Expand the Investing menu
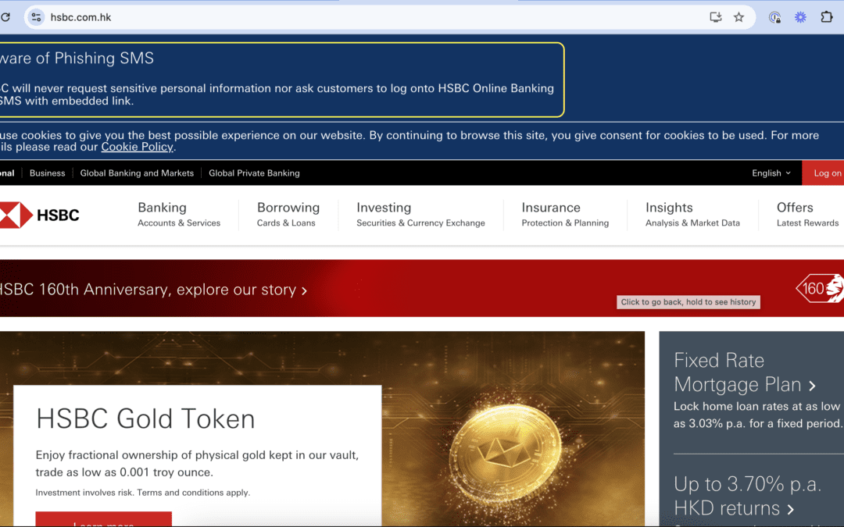 tap(420, 215)
